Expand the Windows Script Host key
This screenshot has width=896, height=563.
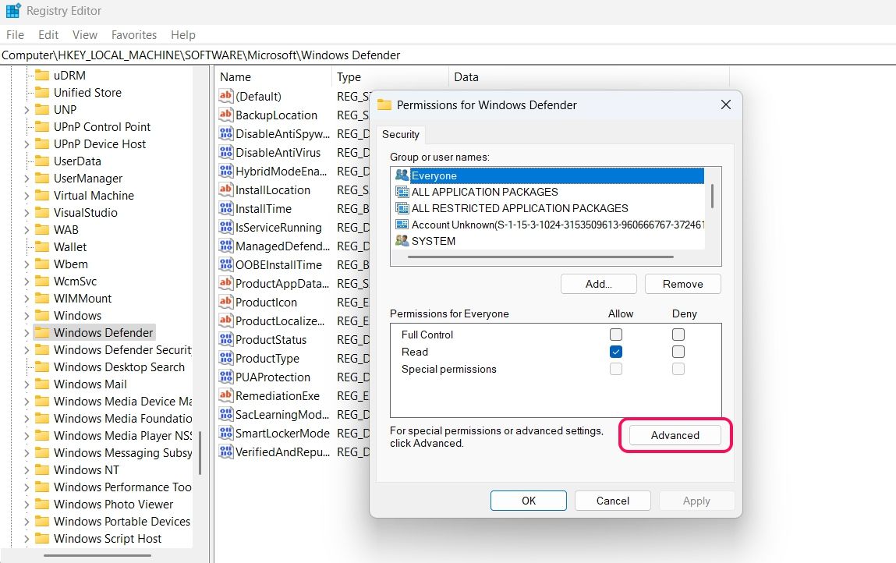27,538
